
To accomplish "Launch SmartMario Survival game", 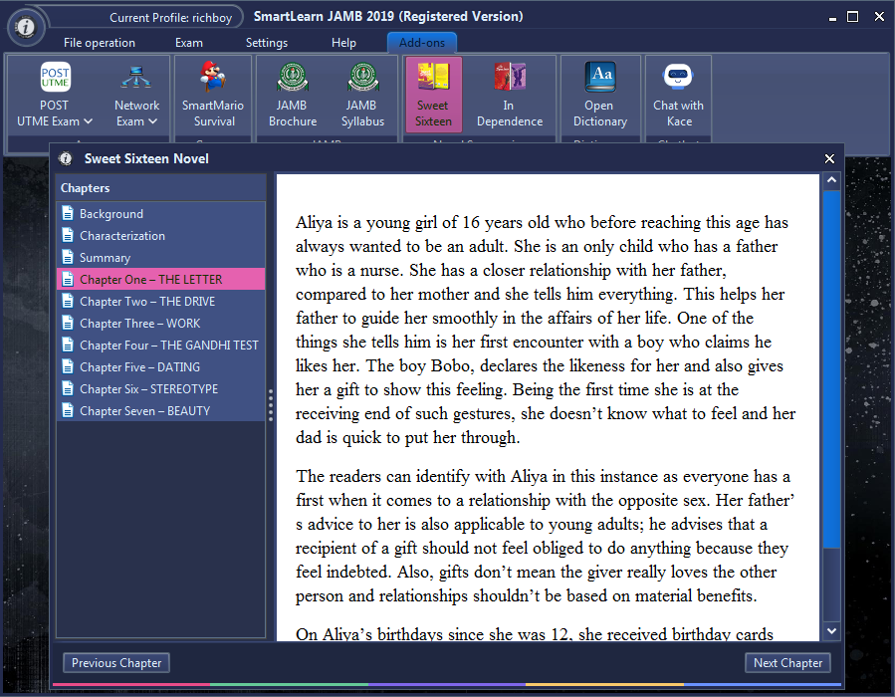I will [213, 96].
